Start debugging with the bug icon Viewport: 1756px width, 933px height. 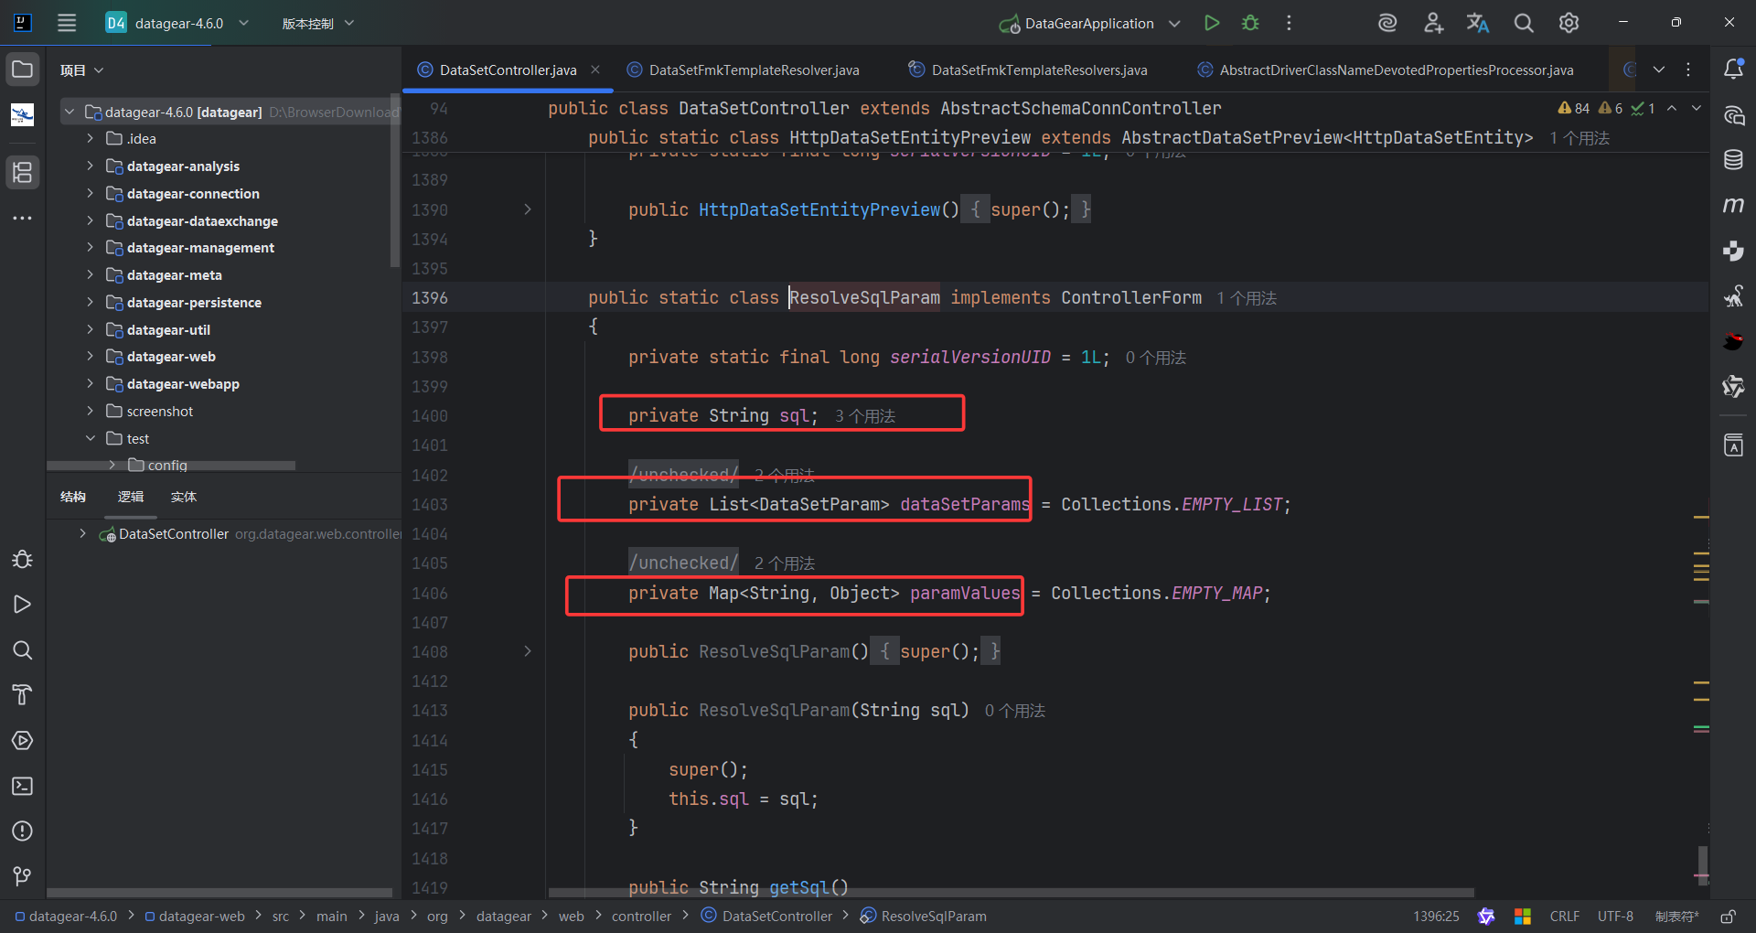pos(1250,23)
